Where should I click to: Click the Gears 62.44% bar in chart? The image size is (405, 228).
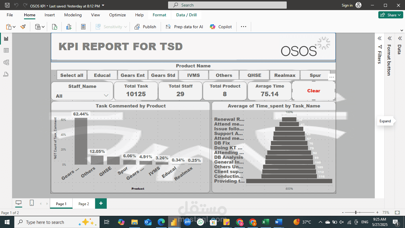pos(81,141)
